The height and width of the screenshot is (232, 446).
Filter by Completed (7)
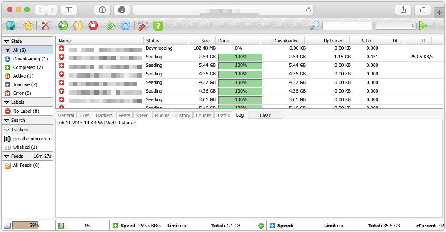(27, 67)
